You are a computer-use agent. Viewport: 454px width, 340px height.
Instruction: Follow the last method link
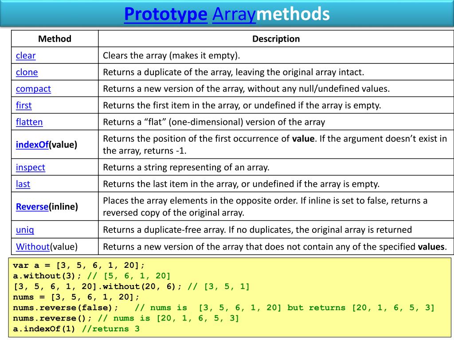click(x=23, y=184)
